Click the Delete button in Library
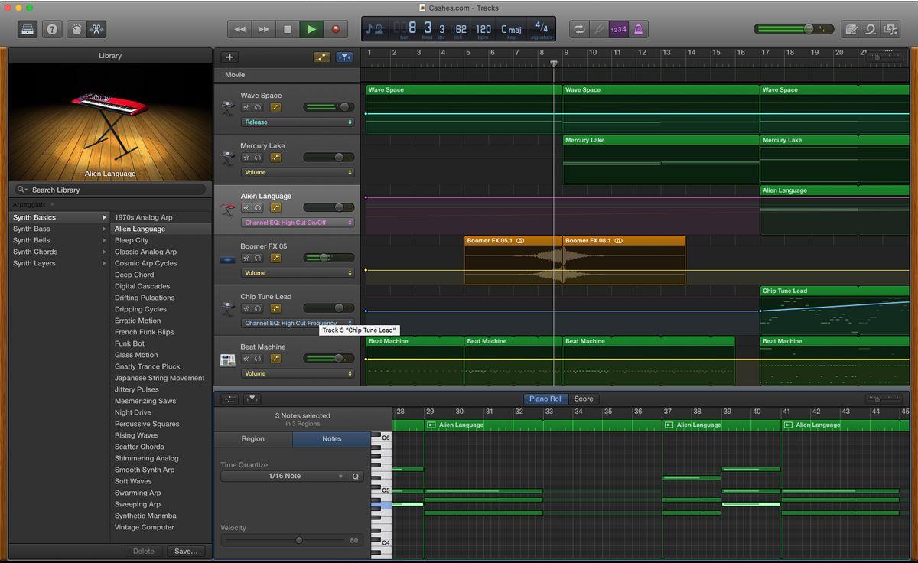 pyautogui.click(x=144, y=551)
